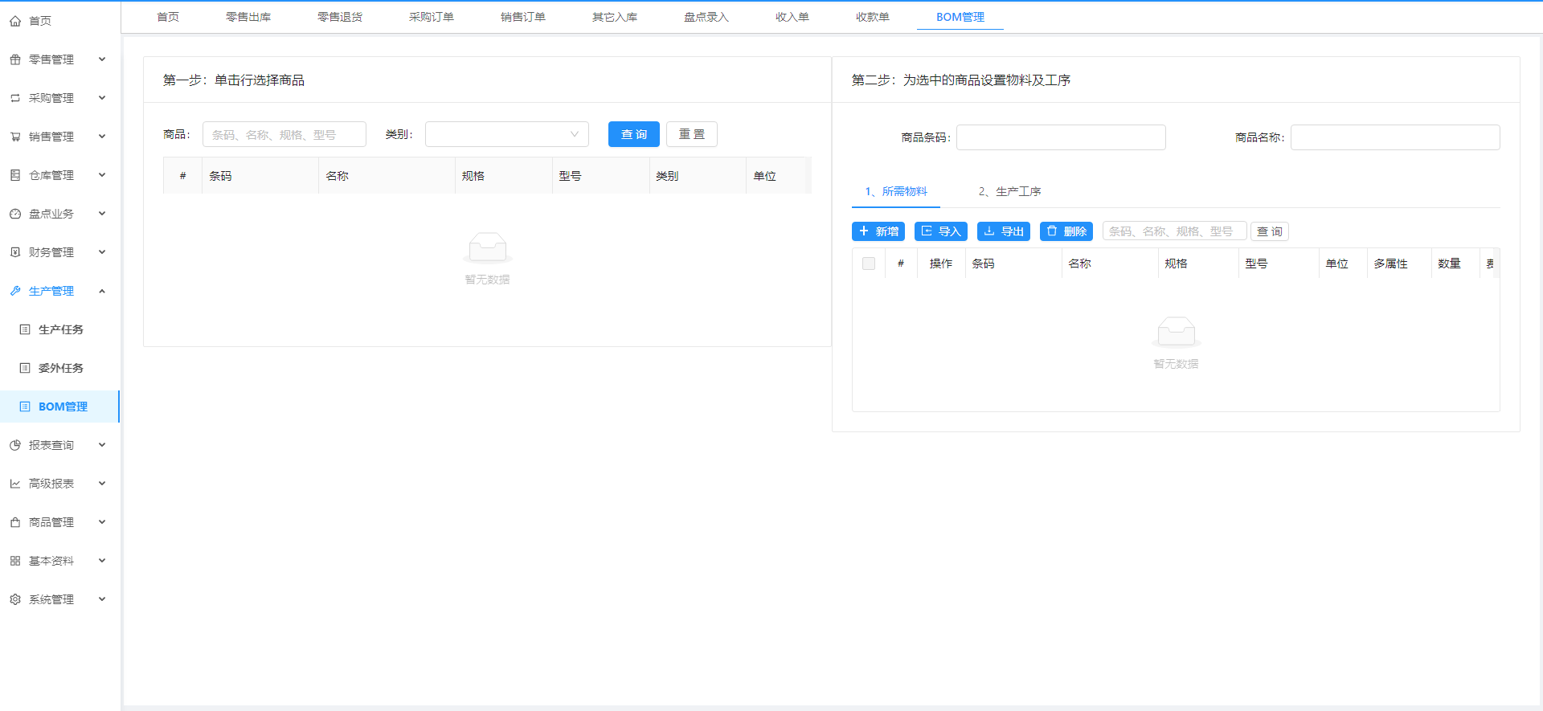The width and height of the screenshot is (1543, 711).
Task: Click the 导入 button
Action: pos(941,231)
